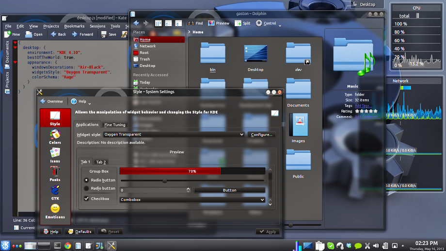Click the Configure... button
The image size is (446, 251).
coord(261,134)
